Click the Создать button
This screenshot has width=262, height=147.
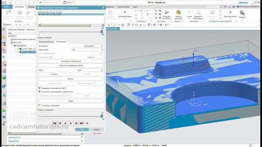[54, 74]
